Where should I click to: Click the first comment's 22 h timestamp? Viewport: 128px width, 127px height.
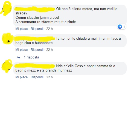[50, 29]
